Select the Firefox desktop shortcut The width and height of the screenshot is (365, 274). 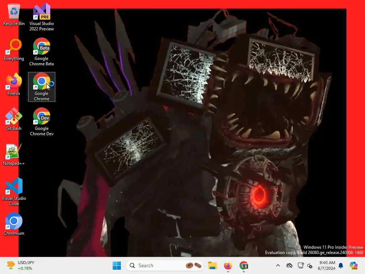(14, 85)
